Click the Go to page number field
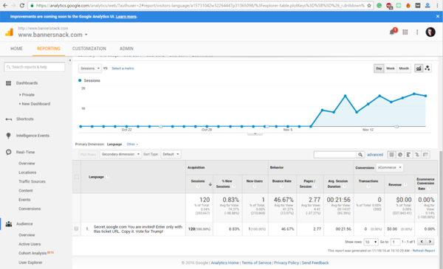443x269 pixels. (395, 242)
